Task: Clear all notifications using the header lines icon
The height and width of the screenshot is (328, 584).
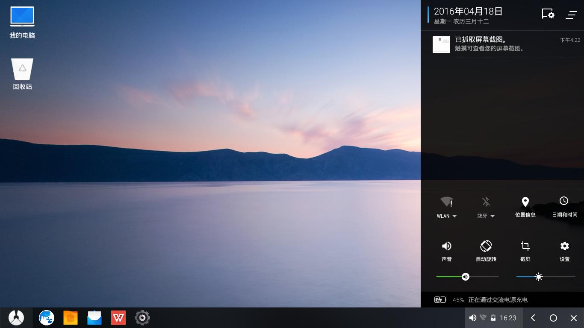Action: [572, 15]
